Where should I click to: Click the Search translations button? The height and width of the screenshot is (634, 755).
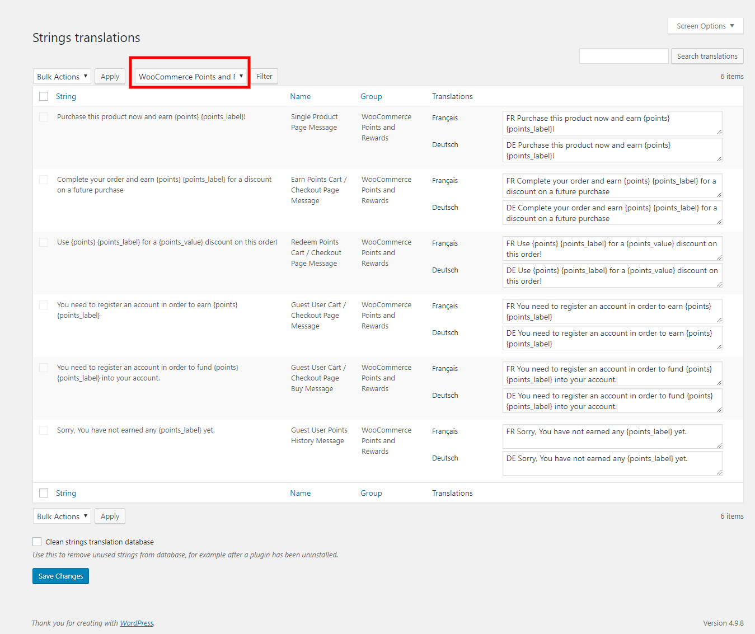tap(707, 57)
